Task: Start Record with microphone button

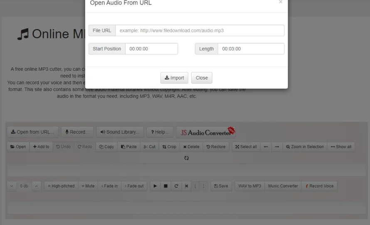Action: [77, 132]
